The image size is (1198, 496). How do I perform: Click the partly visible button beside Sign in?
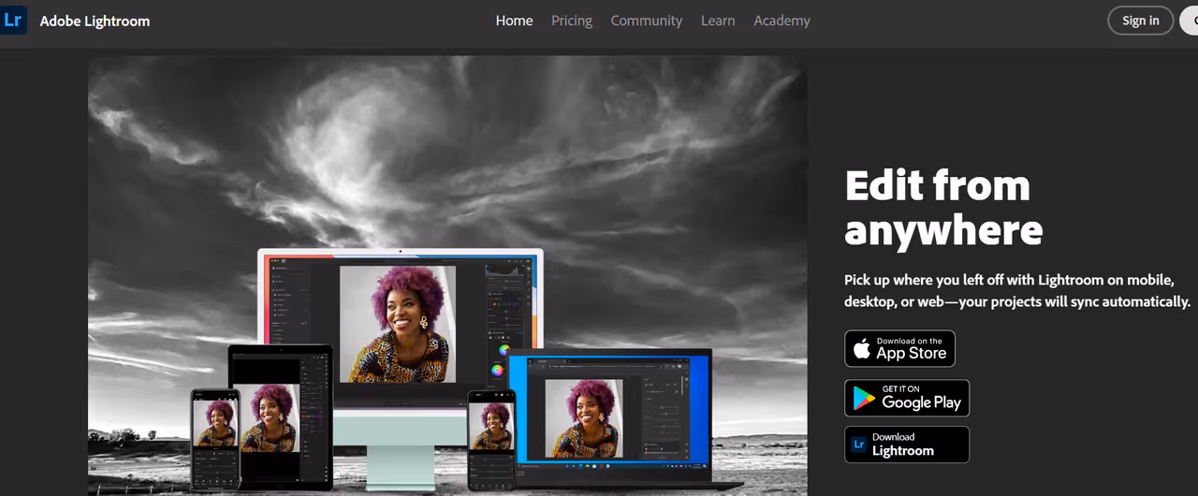[x=1190, y=21]
